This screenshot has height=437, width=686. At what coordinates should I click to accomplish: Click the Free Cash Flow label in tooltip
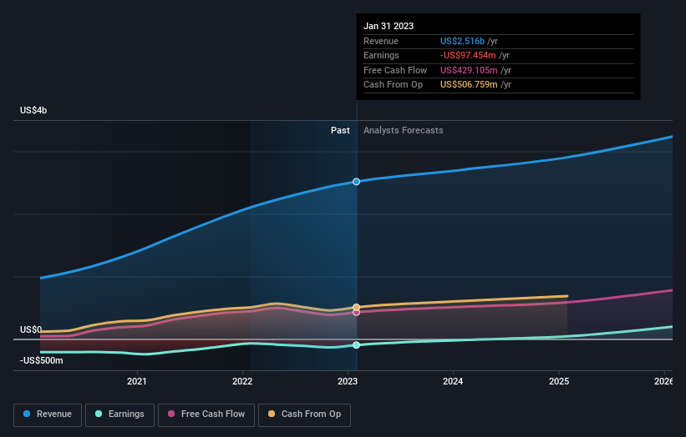(x=395, y=70)
